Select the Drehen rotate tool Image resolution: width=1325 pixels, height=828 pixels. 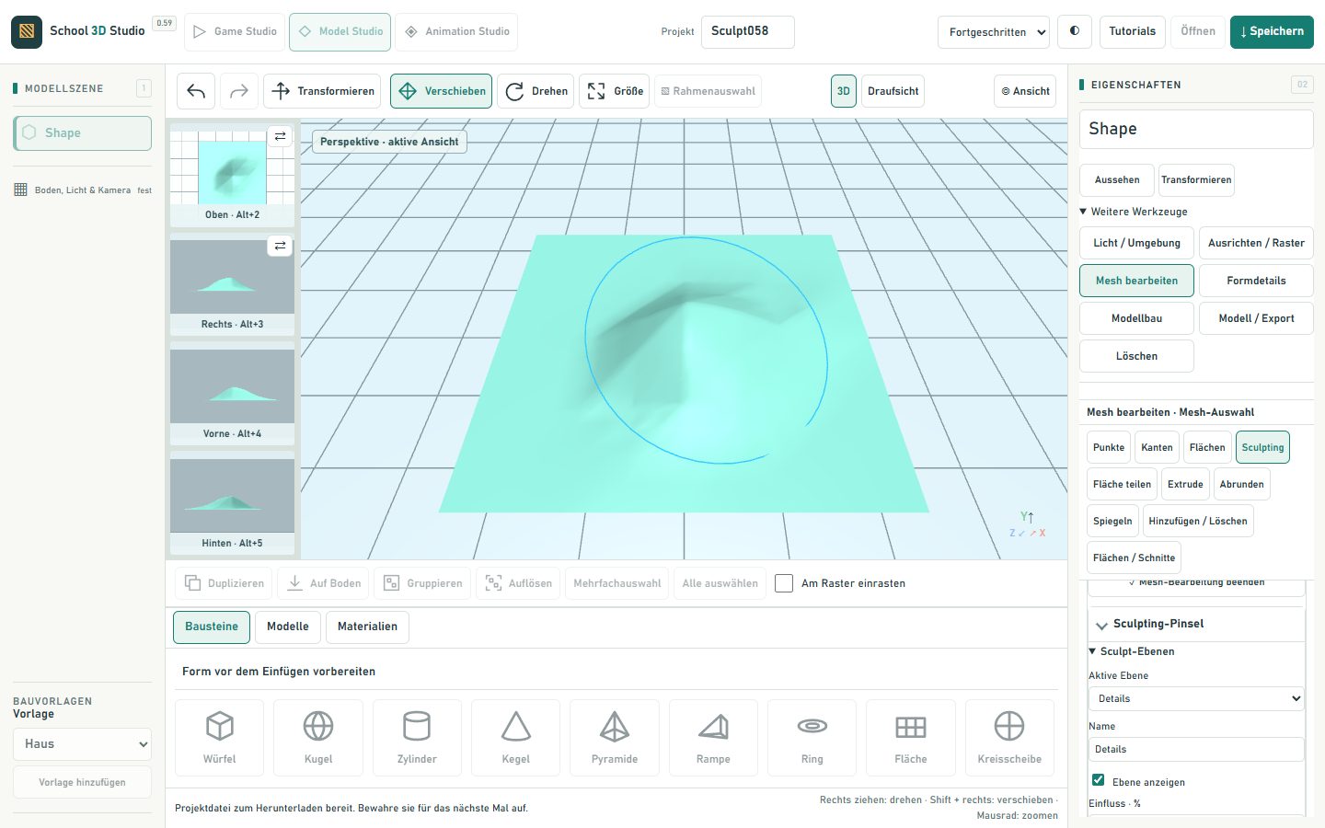pos(536,91)
